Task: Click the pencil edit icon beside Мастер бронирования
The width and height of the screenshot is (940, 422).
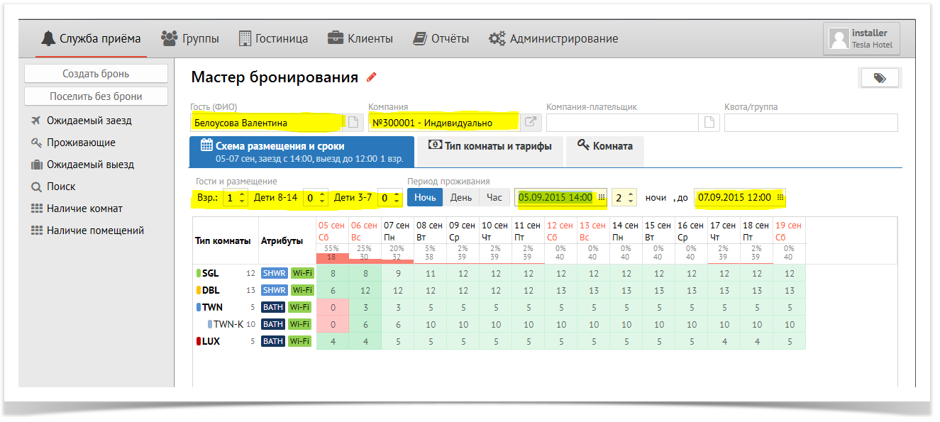Action: pyautogui.click(x=371, y=77)
